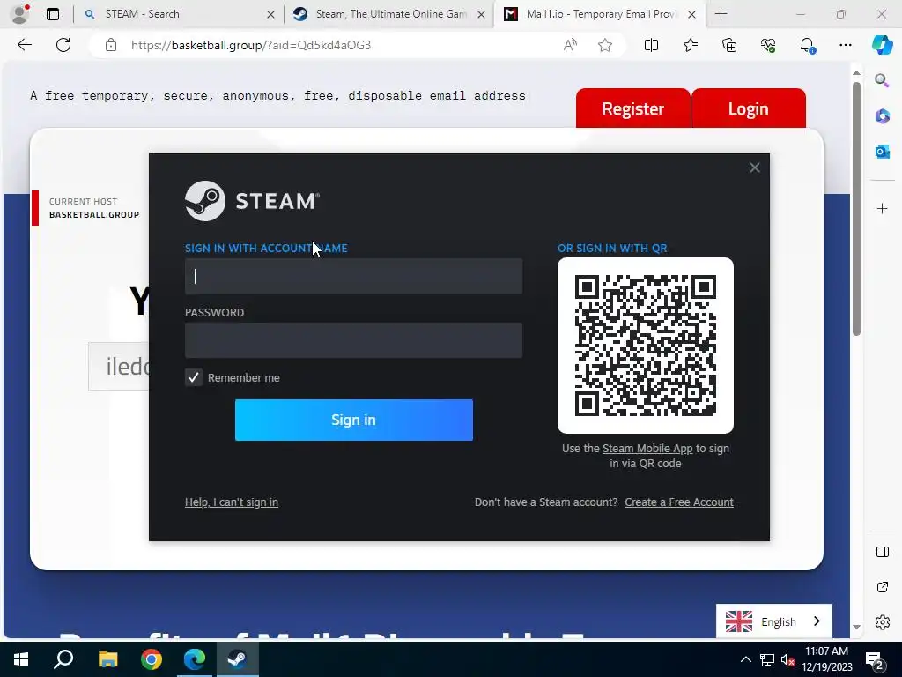The height and width of the screenshot is (677, 902).
Task: Reload the current page
Action: tap(63, 45)
